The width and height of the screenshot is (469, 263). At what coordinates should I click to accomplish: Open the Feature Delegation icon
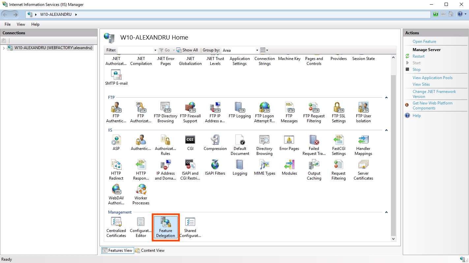click(x=165, y=227)
